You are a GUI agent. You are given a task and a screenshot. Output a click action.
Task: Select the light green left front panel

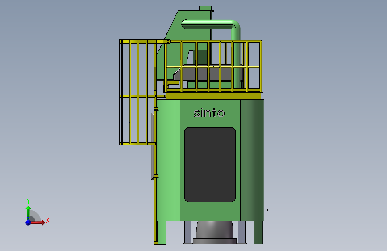coord(168,160)
